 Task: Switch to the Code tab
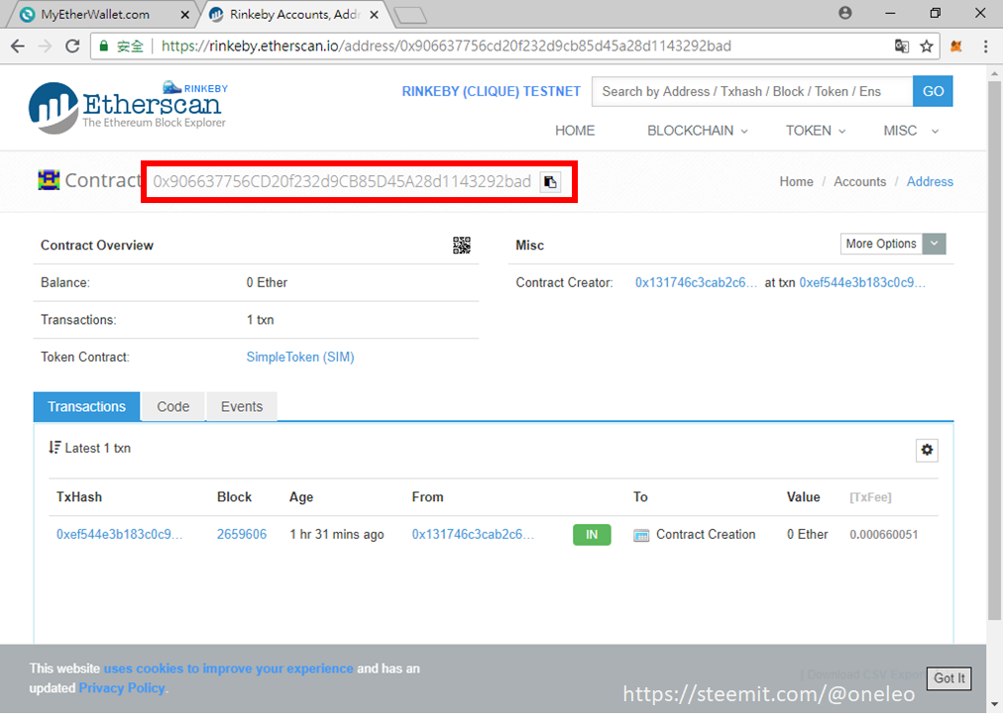172,407
